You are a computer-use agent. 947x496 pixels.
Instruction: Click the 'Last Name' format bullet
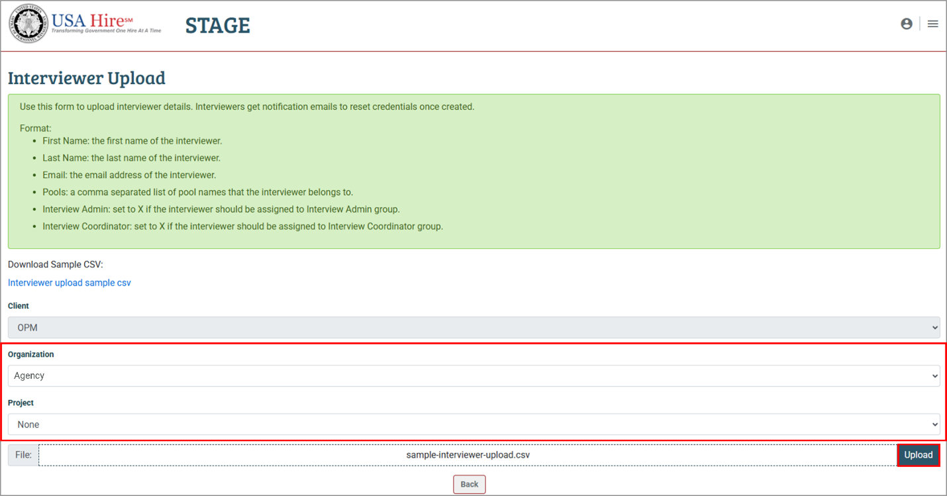click(x=132, y=158)
